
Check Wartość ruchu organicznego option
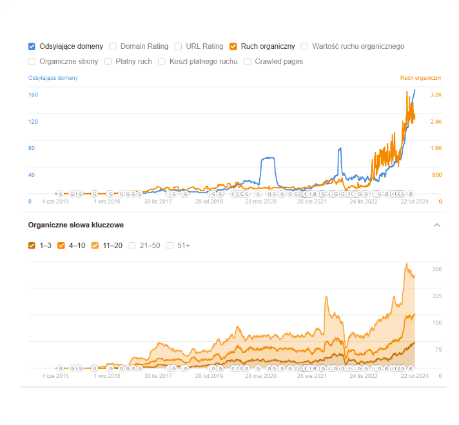pos(305,46)
